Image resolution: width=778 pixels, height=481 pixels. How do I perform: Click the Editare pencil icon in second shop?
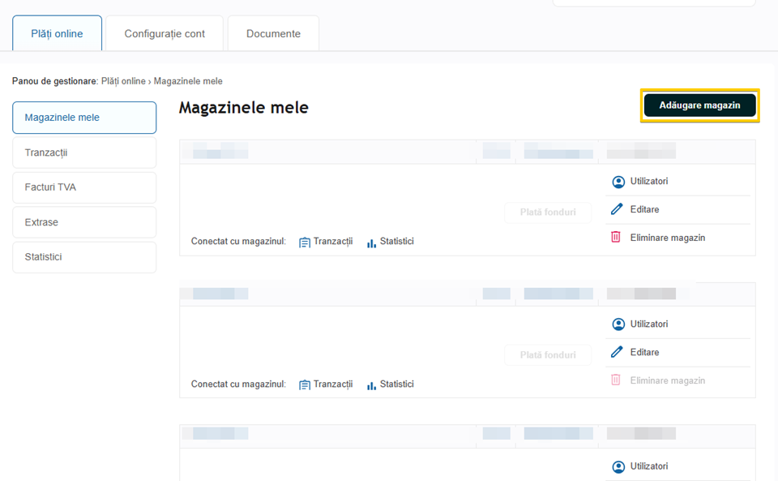pos(618,352)
